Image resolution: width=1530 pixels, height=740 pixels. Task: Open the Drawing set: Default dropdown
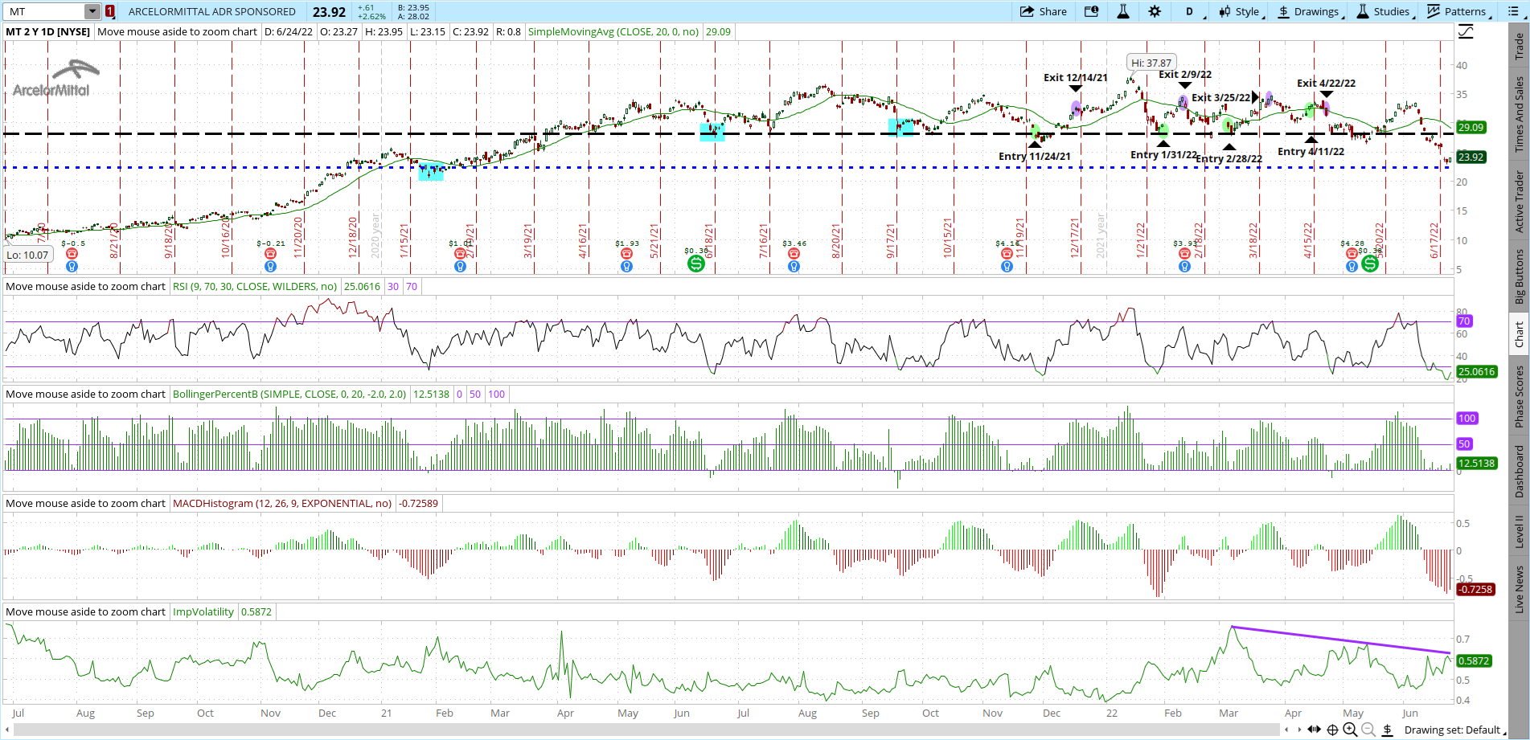[x=1456, y=730]
